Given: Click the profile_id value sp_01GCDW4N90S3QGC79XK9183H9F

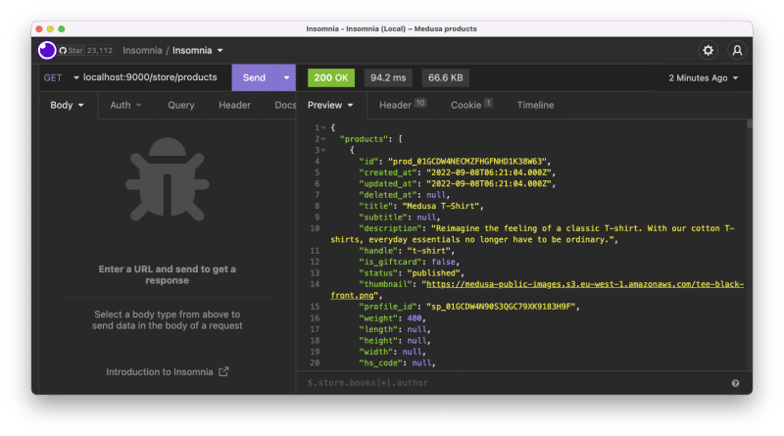Looking at the screenshot, I should [501, 307].
